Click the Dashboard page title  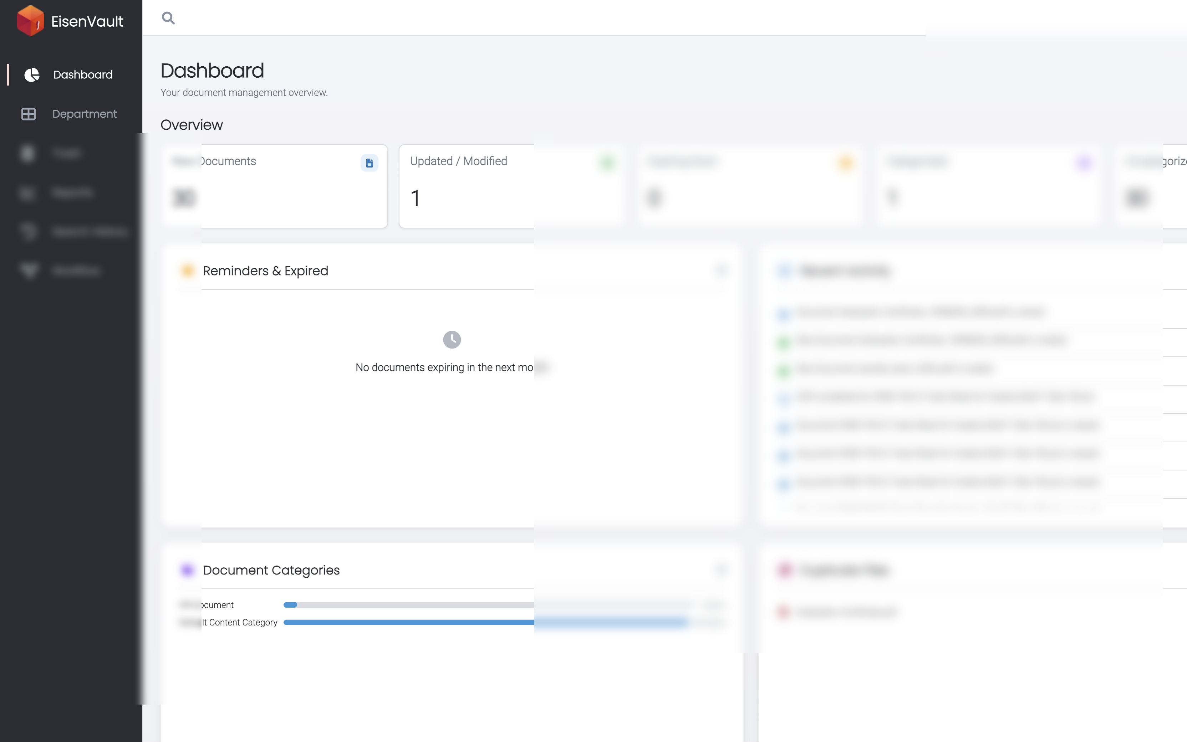point(212,71)
